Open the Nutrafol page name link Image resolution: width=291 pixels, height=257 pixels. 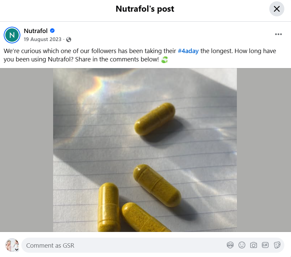36,31
